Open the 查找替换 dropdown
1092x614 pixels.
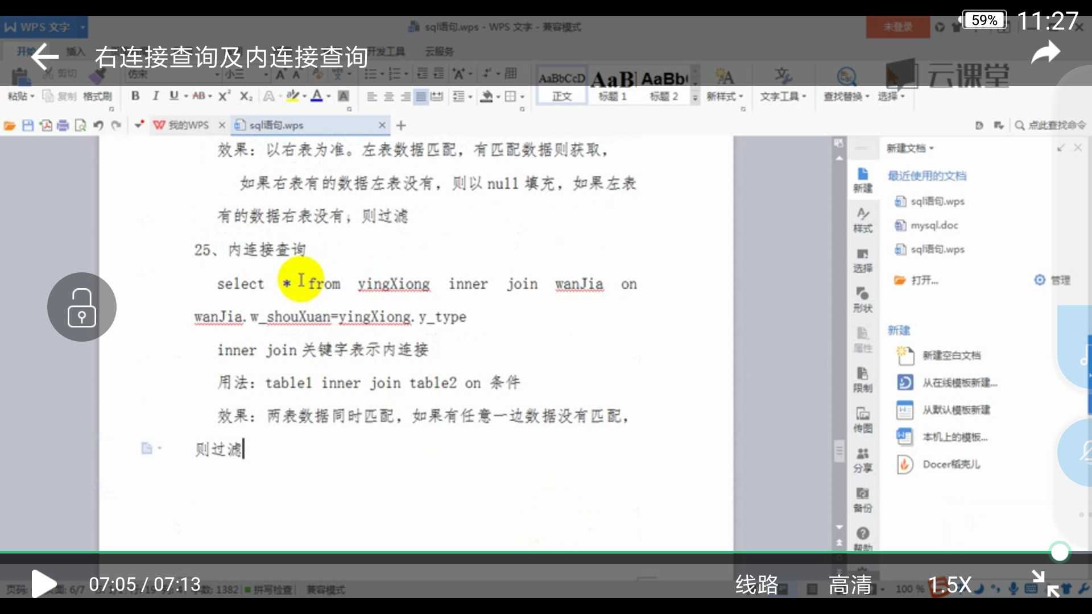tap(846, 96)
